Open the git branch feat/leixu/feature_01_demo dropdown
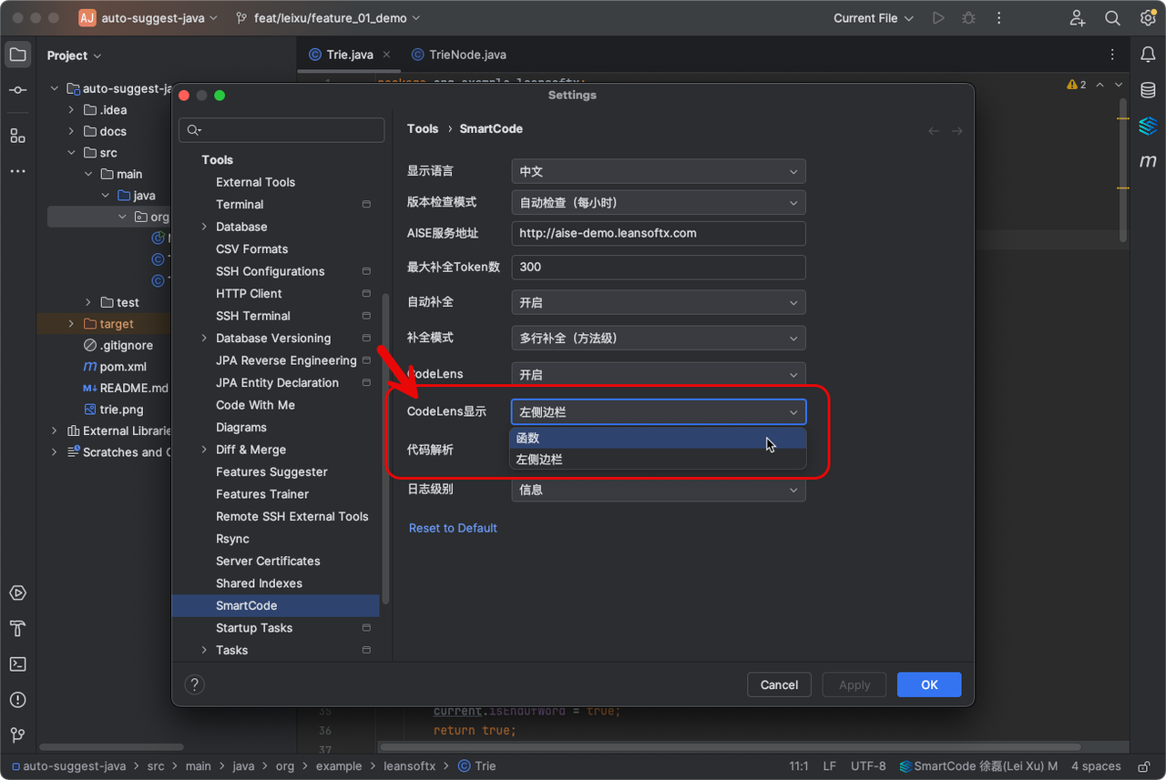 [328, 18]
